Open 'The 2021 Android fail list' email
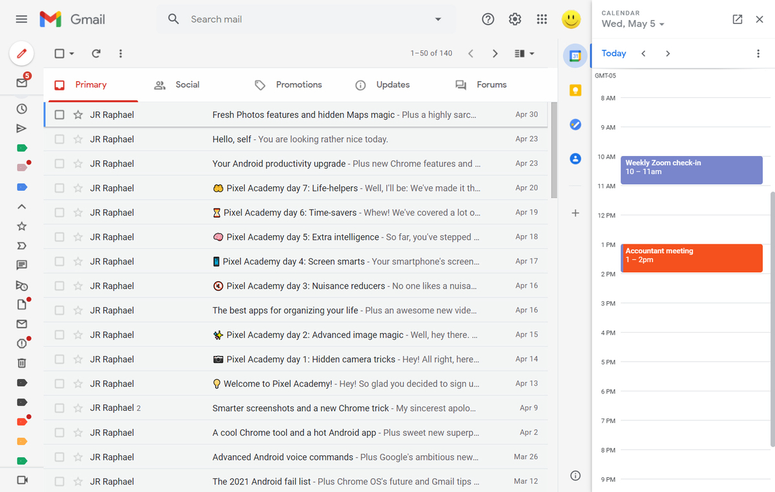Image resolution: width=775 pixels, height=492 pixels. pos(296,482)
